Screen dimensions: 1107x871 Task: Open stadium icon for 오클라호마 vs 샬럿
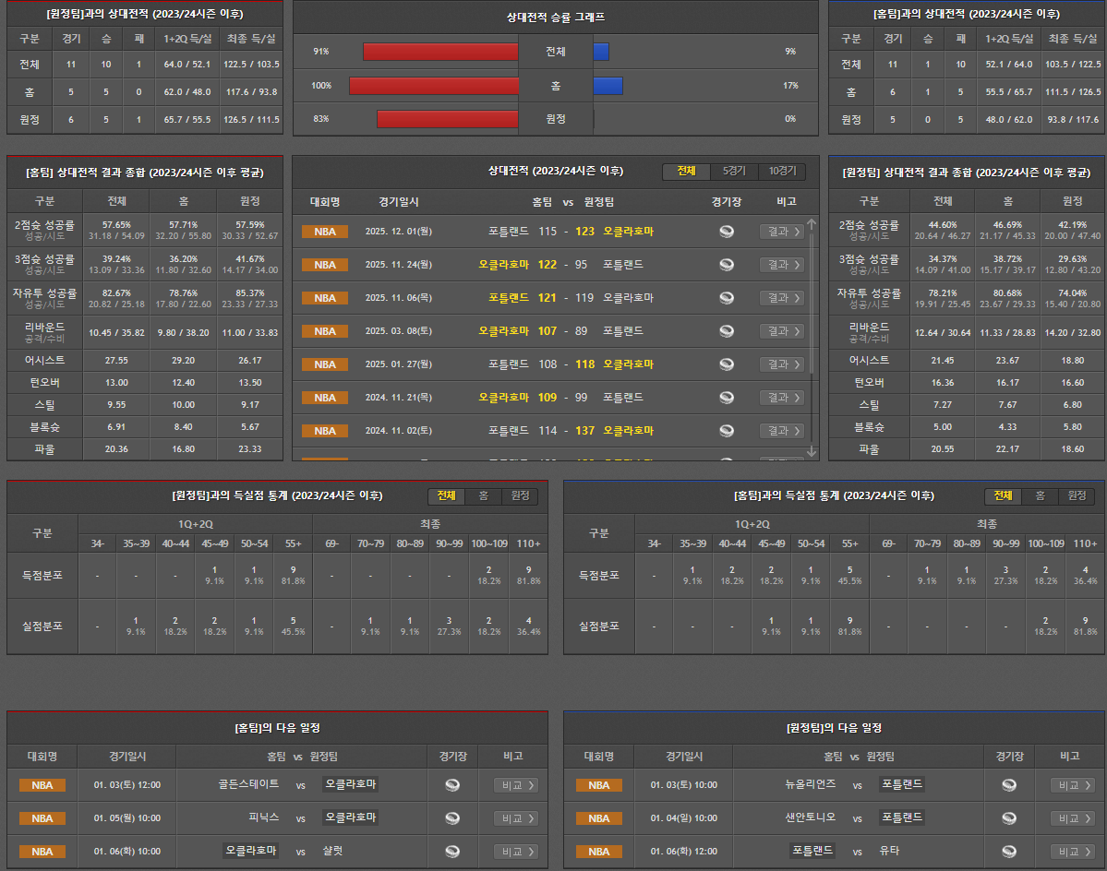(x=452, y=852)
